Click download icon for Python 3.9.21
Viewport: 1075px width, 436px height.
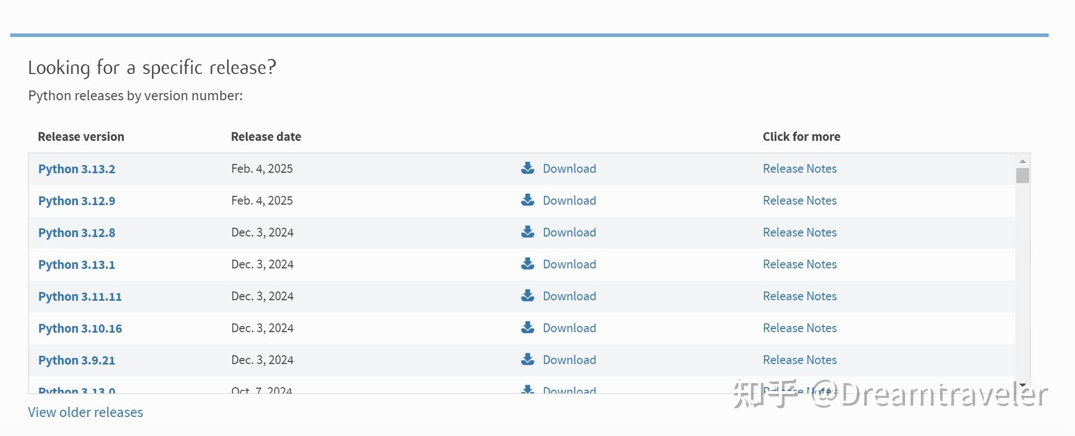(x=527, y=359)
